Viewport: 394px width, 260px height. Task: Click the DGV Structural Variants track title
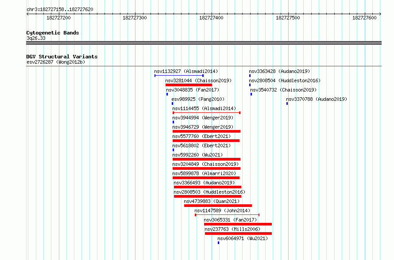click(62, 57)
